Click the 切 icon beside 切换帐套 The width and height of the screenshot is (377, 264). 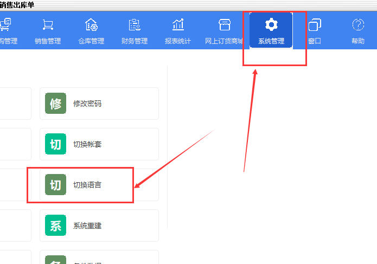[x=55, y=144]
